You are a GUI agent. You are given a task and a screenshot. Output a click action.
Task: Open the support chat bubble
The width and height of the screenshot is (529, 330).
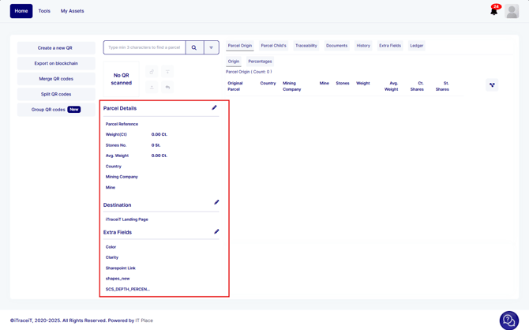click(x=509, y=320)
